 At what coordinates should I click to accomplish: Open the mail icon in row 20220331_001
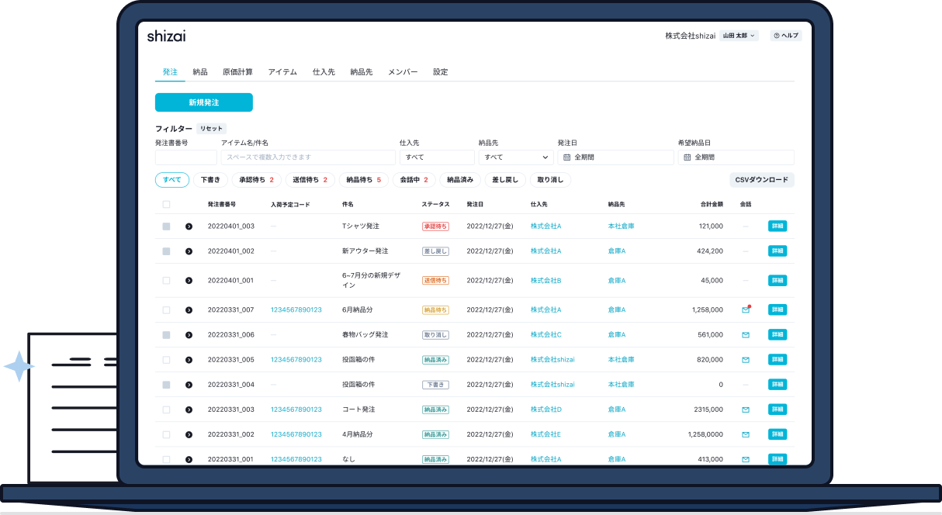coord(746,459)
